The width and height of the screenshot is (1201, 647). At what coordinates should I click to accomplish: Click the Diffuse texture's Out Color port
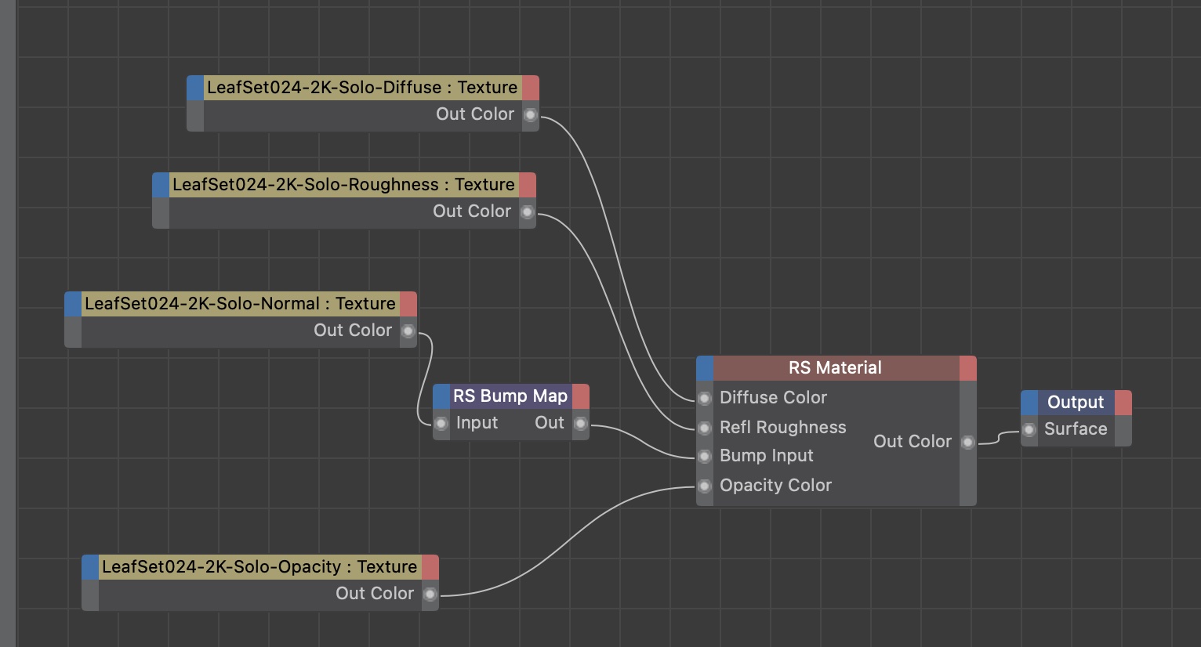point(531,115)
